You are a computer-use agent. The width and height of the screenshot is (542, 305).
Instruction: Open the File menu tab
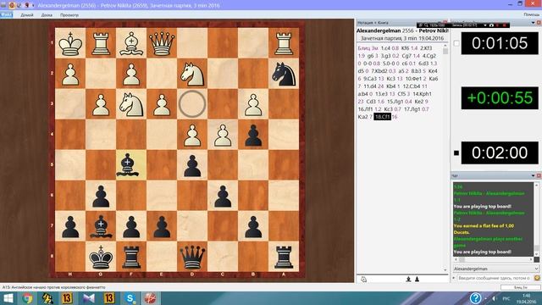coord(6,14)
